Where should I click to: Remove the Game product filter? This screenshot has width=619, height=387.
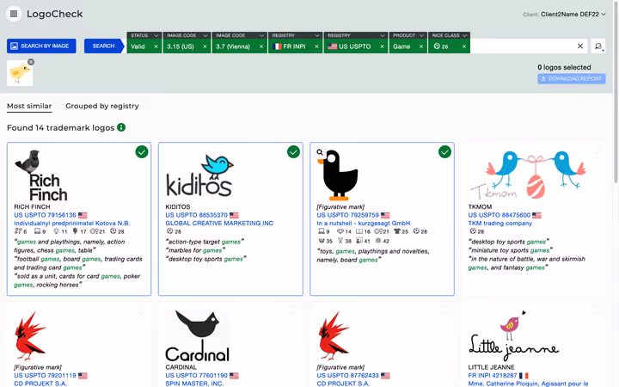pos(421,46)
